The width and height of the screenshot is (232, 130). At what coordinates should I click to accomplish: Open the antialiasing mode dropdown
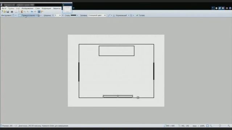109,15
